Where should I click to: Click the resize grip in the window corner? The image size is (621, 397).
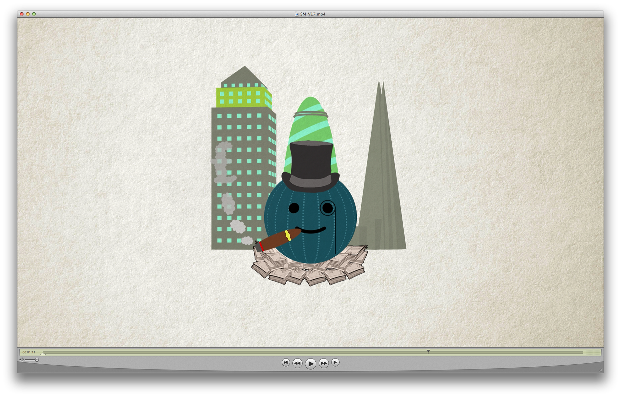point(601,370)
